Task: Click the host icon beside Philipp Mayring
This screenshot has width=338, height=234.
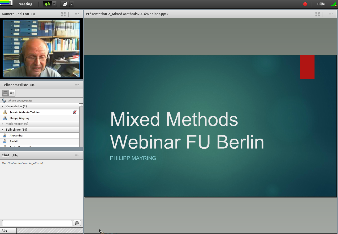Action: coord(5,118)
